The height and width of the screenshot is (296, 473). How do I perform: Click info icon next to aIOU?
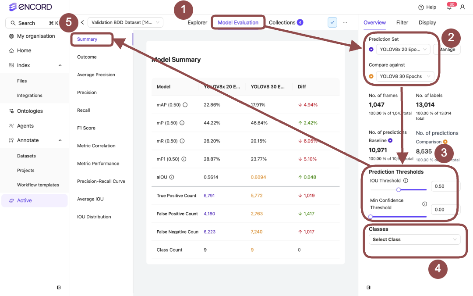[x=172, y=177]
